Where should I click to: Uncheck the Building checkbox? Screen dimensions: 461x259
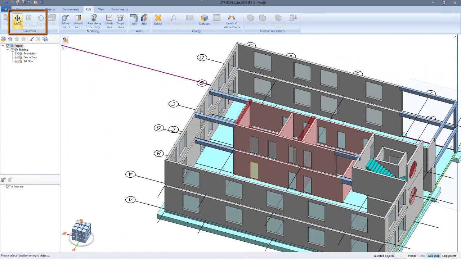click(x=12, y=50)
